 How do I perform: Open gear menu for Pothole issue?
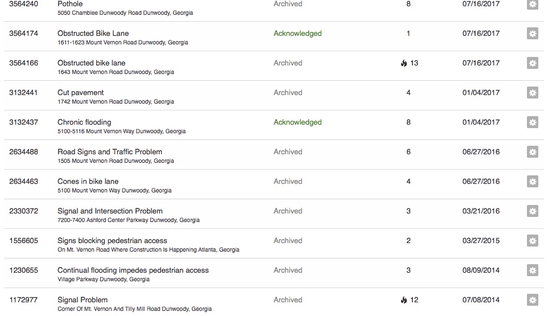532,5
